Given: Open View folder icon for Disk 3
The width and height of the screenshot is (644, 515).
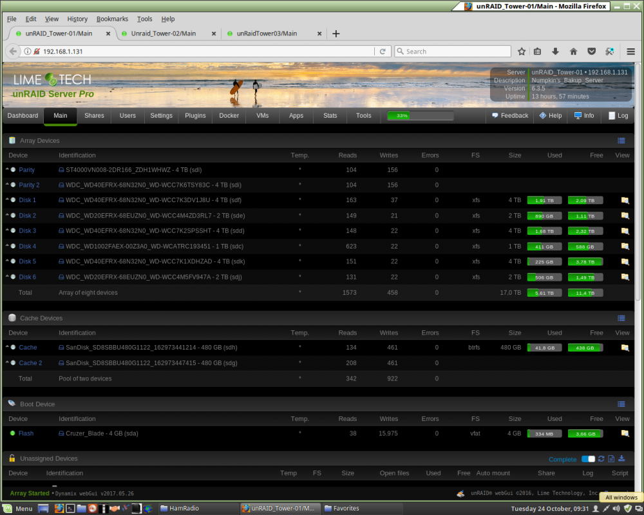Looking at the screenshot, I should (x=625, y=231).
